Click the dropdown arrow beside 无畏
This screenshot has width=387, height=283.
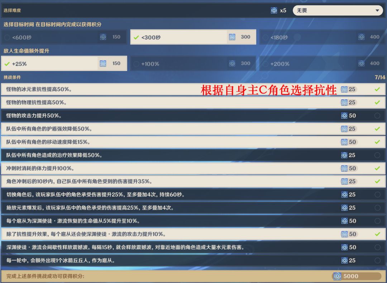(377, 10)
